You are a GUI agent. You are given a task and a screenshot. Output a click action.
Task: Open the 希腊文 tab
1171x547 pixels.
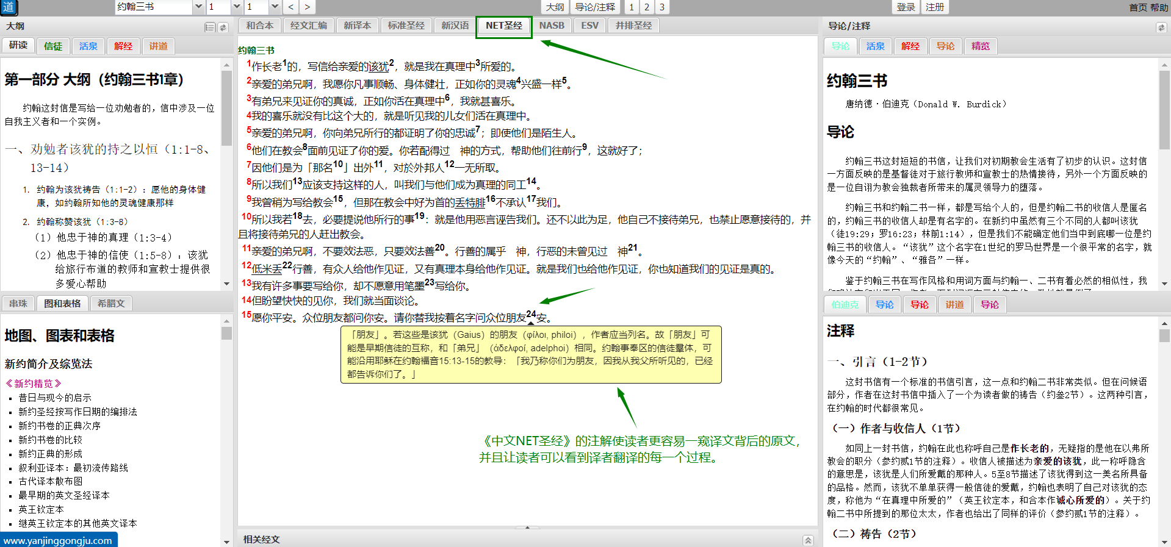[111, 304]
